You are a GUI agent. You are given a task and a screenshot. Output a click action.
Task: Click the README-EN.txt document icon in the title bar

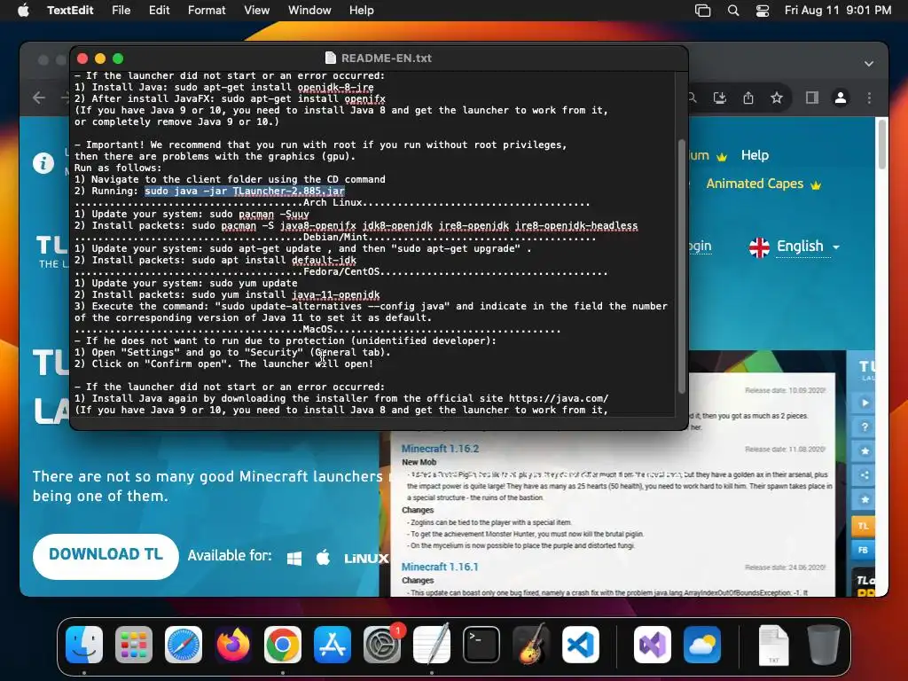(331, 58)
